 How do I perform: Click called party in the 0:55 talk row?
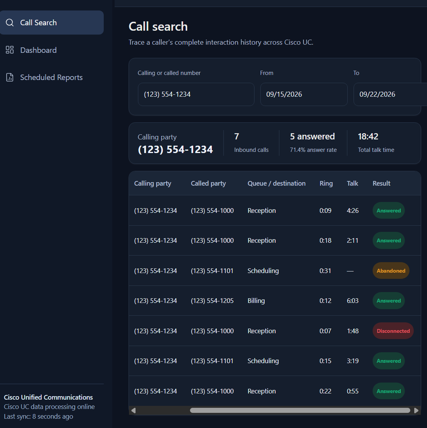coord(212,391)
